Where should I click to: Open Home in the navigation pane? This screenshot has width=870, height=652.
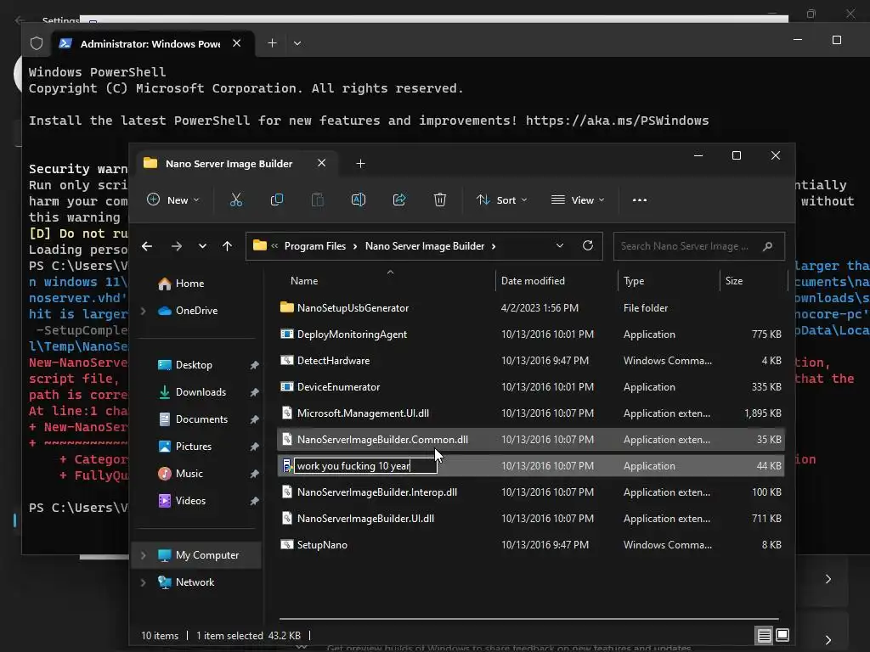[x=189, y=284]
